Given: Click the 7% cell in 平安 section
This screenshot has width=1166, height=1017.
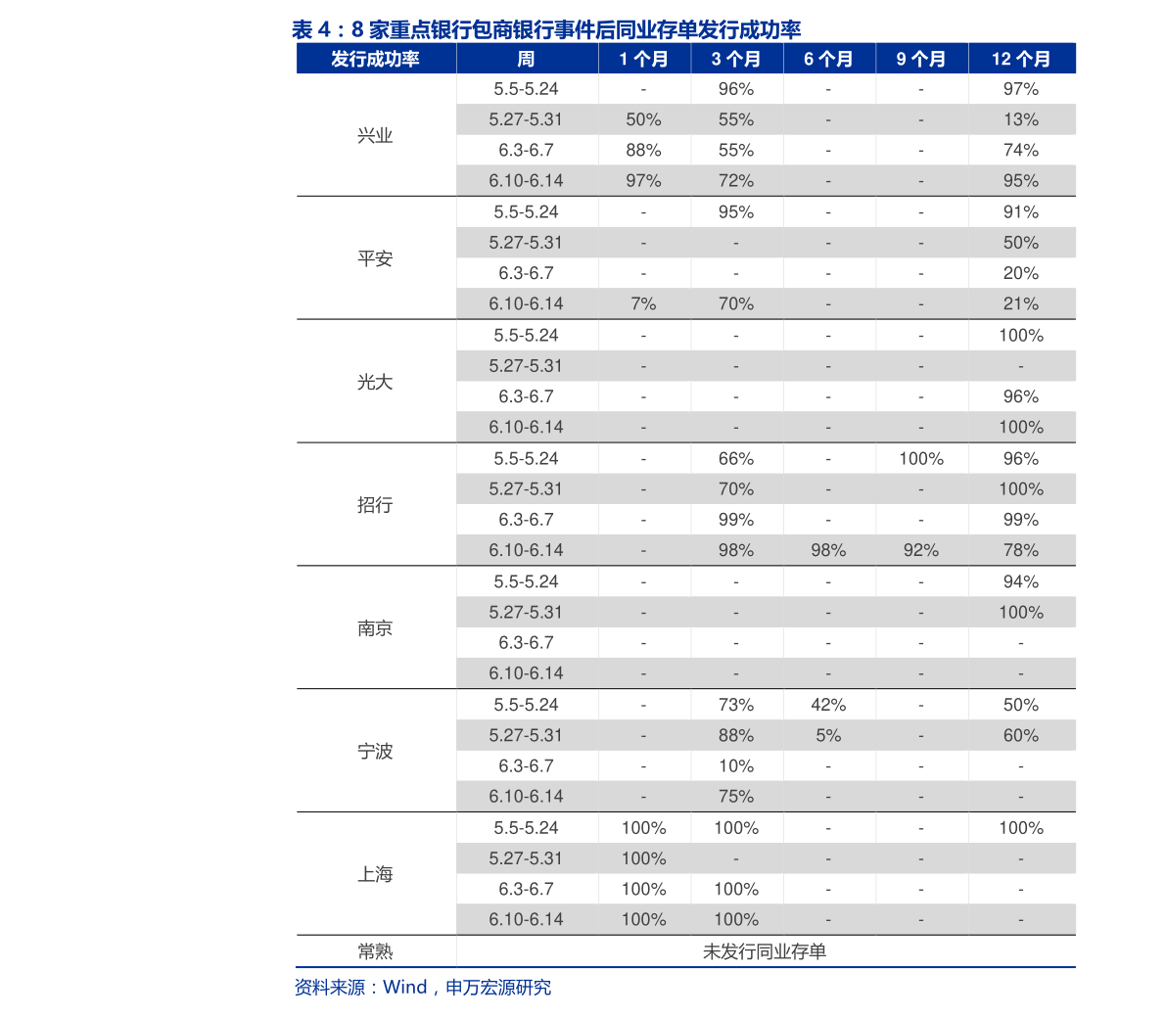Looking at the screenshot, I should tap(643, 304).
